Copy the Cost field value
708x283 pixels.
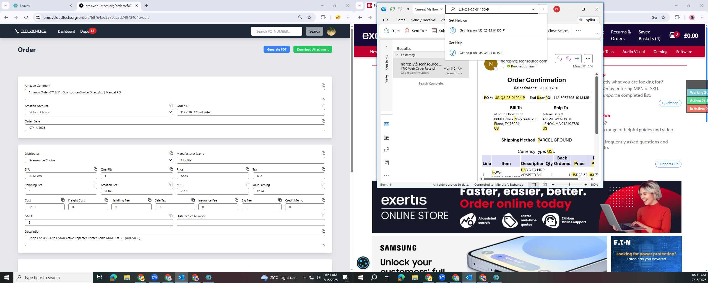[63, 200]
